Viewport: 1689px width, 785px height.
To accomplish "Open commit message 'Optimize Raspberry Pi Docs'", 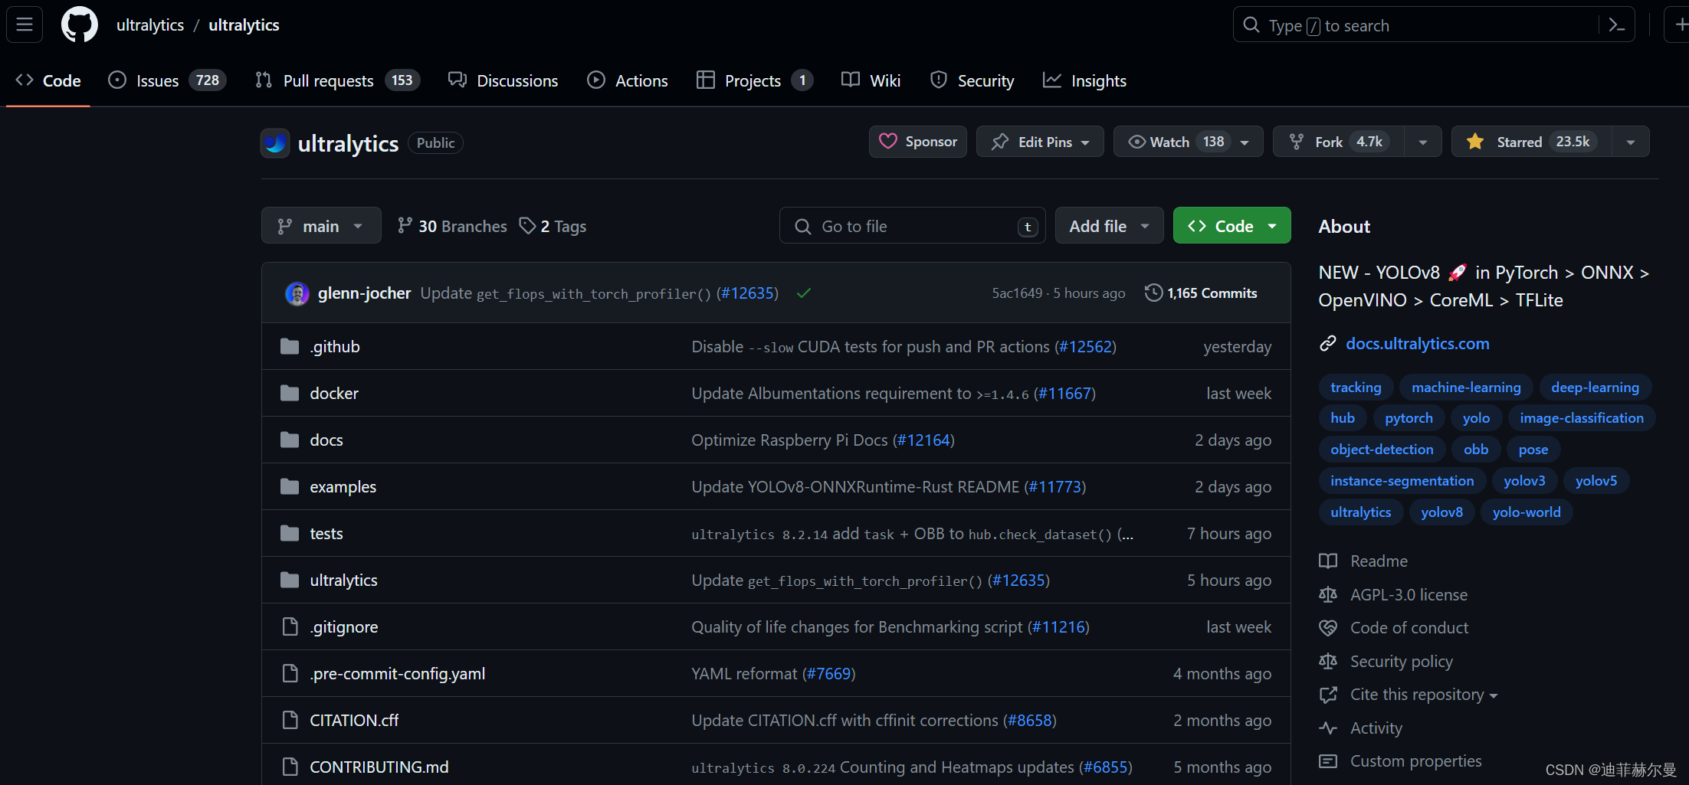I will [x=789, y=440].
